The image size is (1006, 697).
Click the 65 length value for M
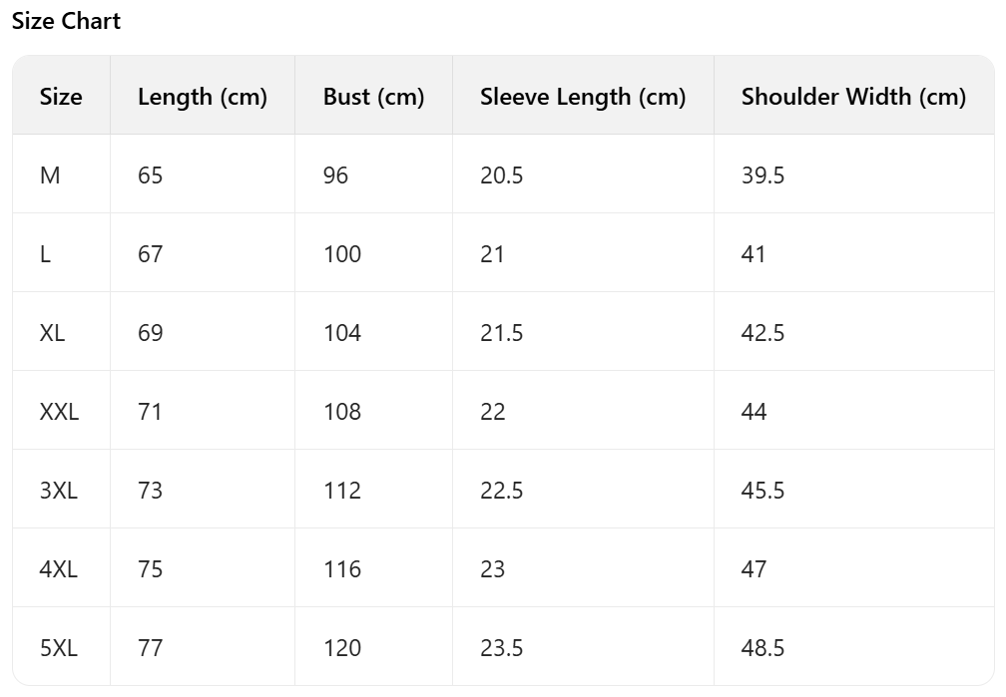[x=151, y=175]
